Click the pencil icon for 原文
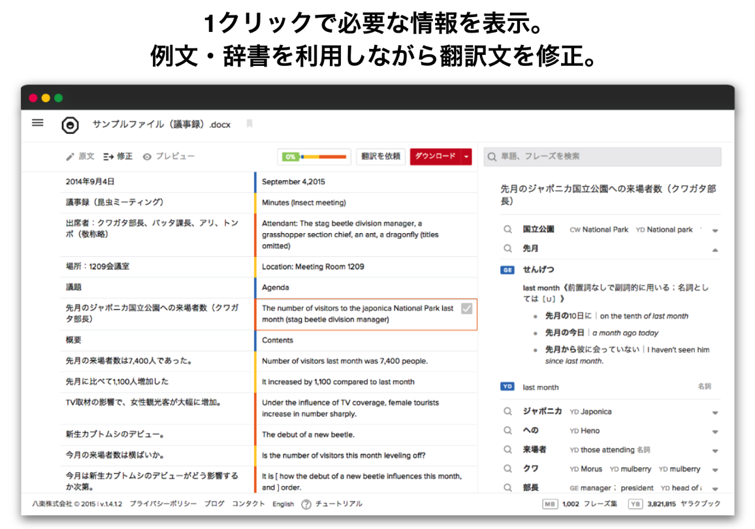755x529 pixels. 71,157
